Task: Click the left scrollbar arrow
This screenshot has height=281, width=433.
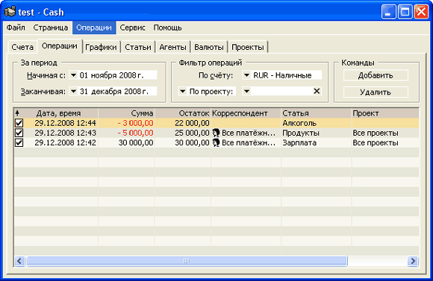Action: pyautogui.click(x=19, y=261)
